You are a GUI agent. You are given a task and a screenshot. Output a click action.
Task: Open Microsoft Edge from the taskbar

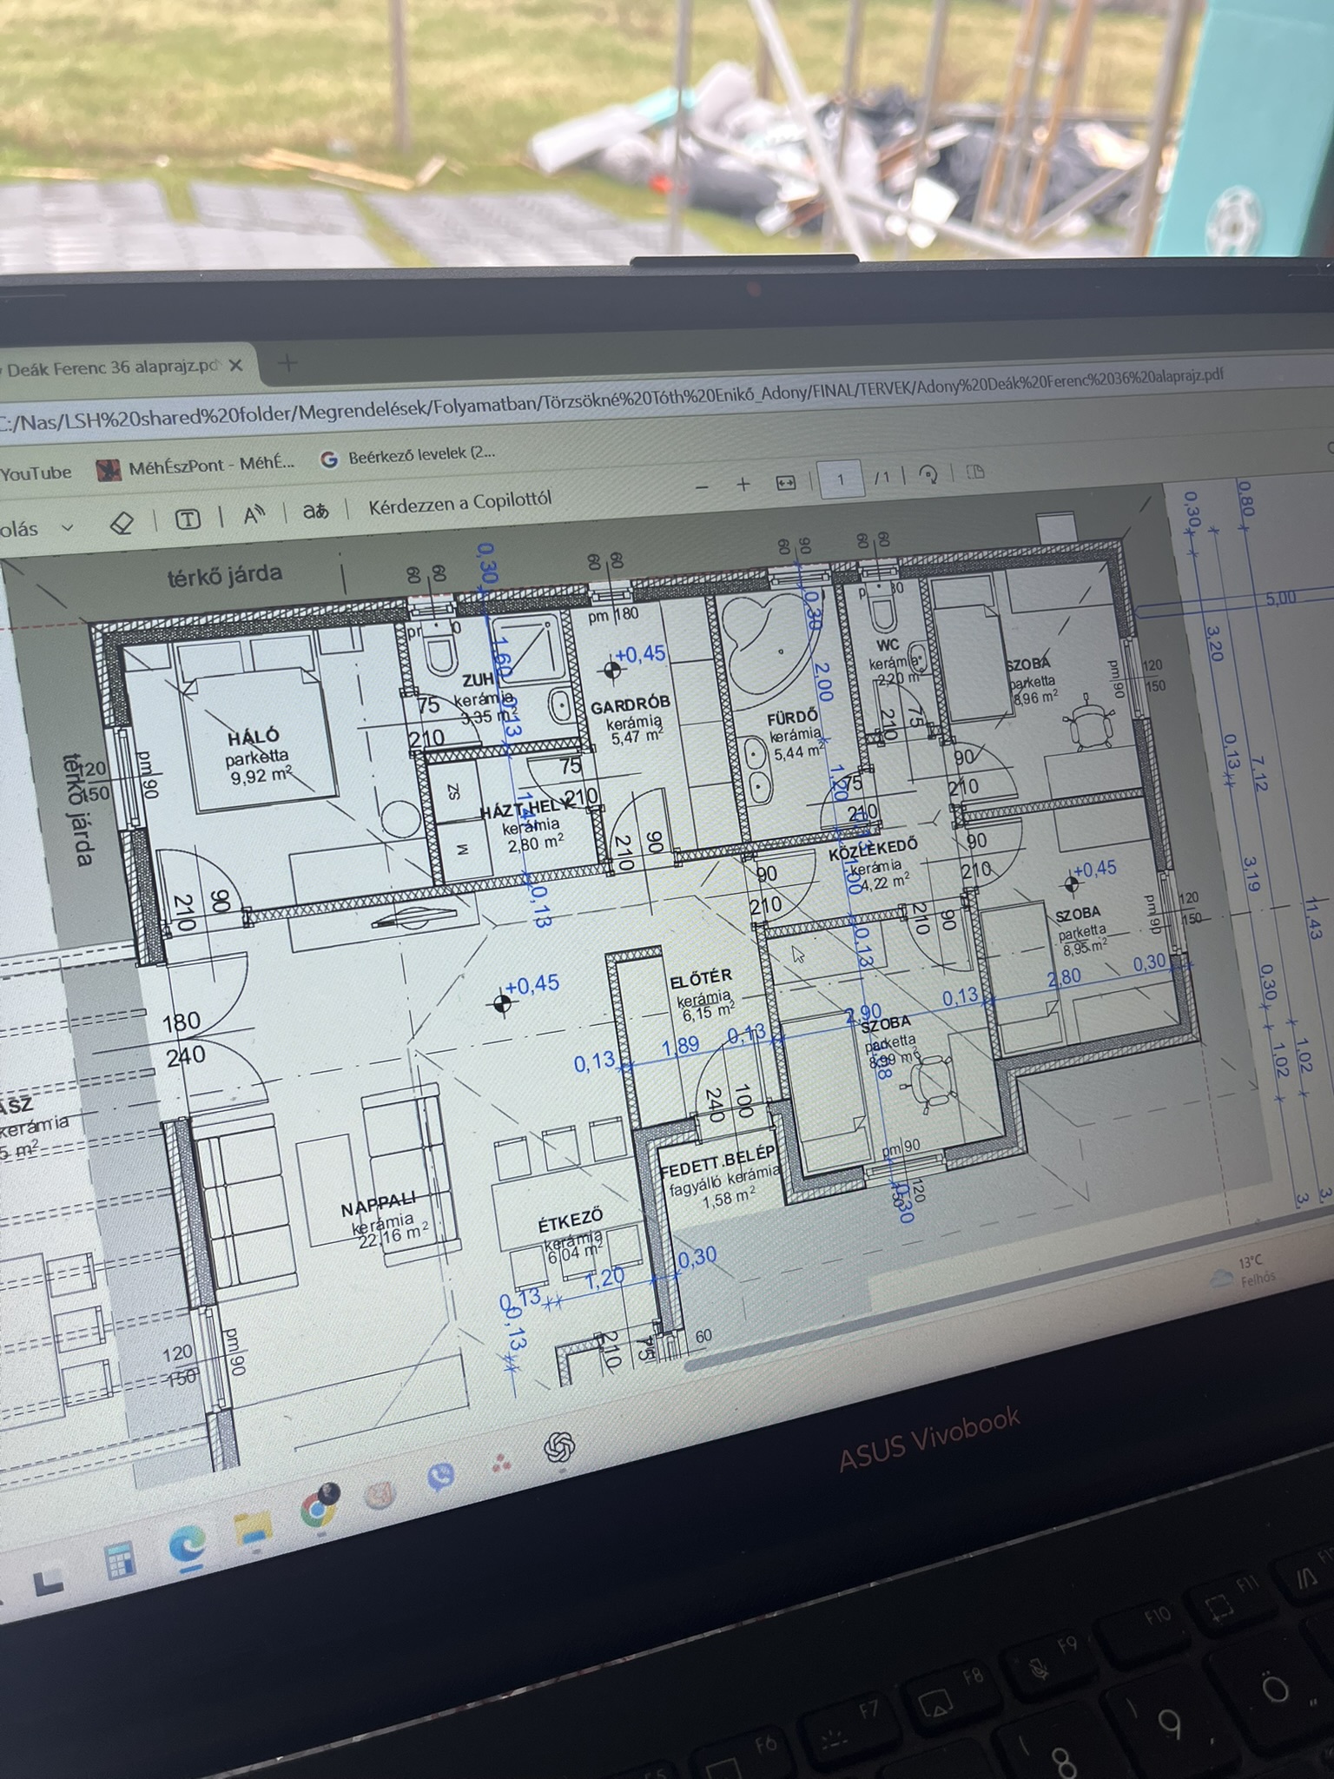point(187,1546)
